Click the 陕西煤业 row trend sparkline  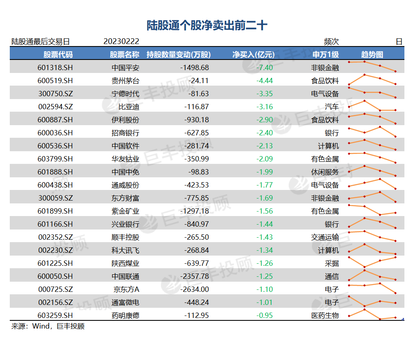372,262
